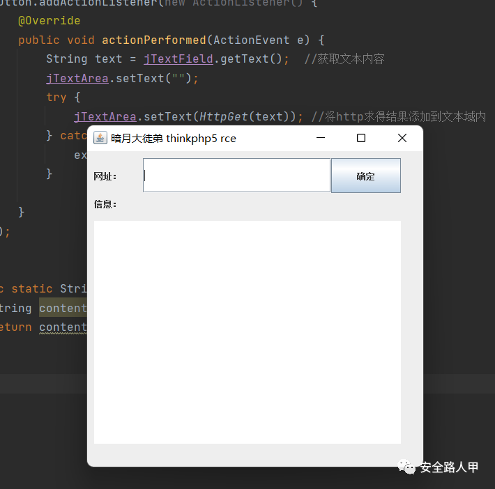This screenshot has width=495, height=489.
Task: Click the comment //获取文本内容
Action: pos(344,59)
